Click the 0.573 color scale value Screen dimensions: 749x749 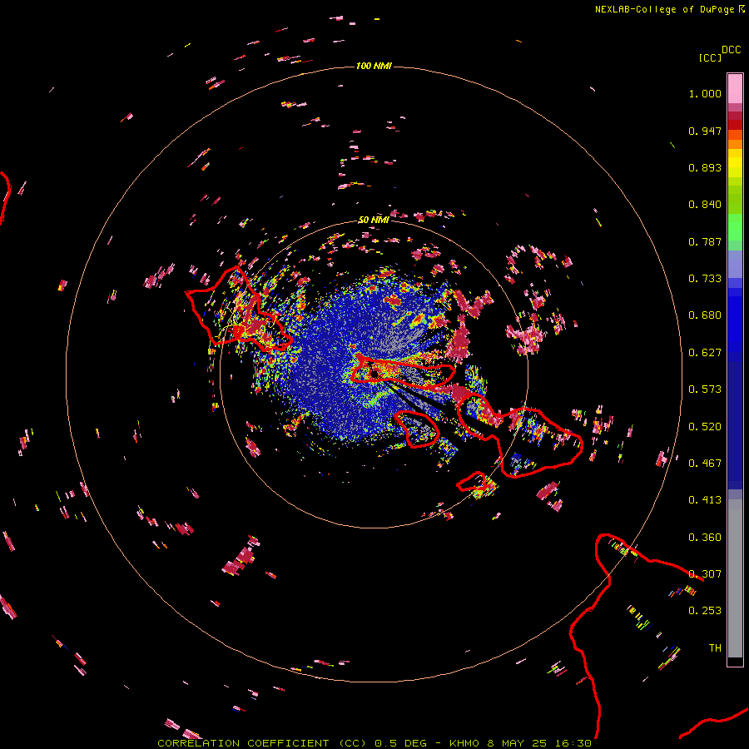[705, 389]
